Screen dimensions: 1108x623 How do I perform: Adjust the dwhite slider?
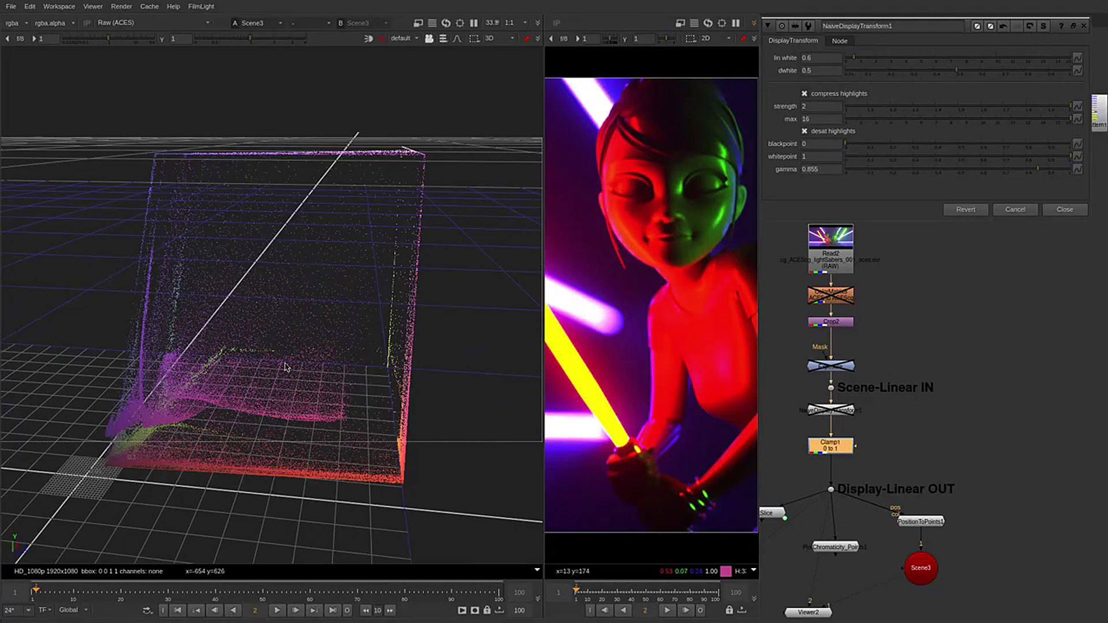tap(957, 70)
